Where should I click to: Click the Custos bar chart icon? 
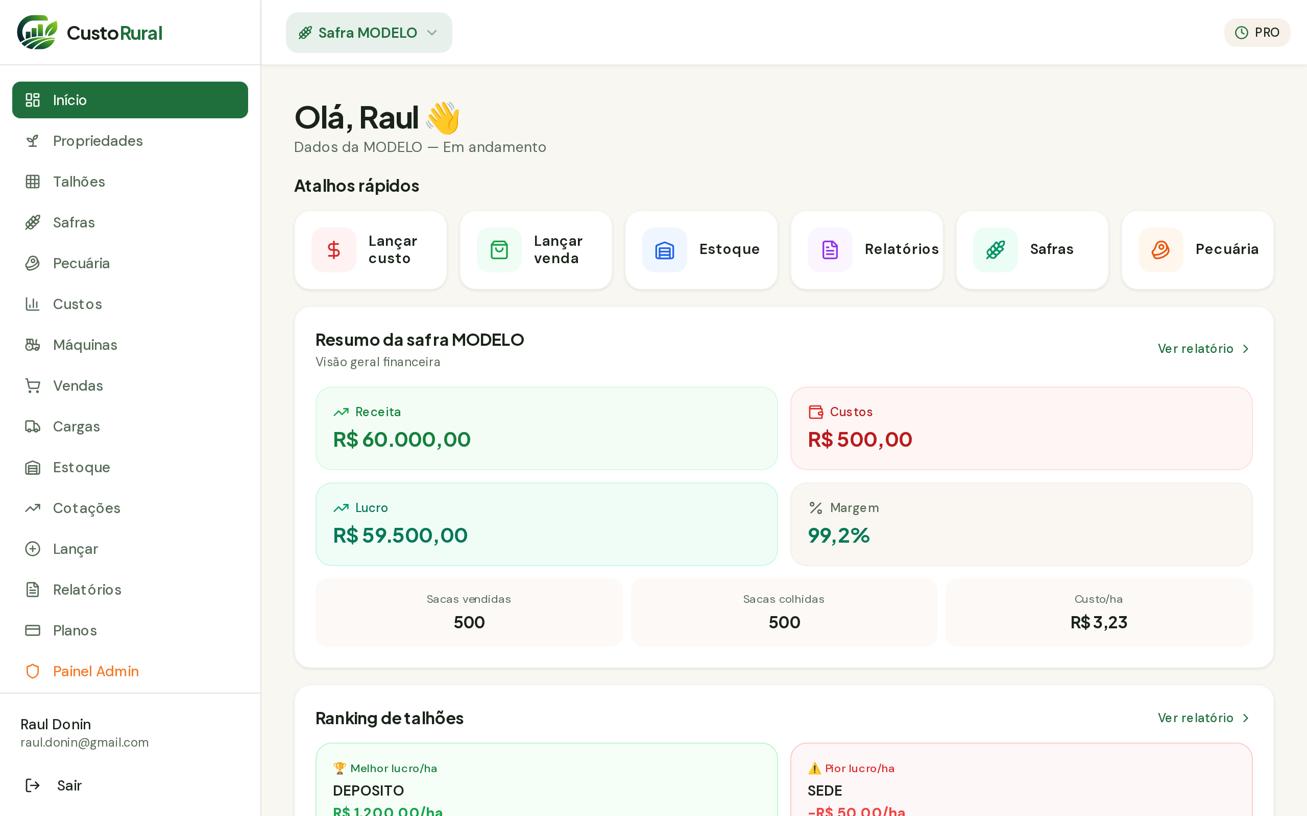32,304
